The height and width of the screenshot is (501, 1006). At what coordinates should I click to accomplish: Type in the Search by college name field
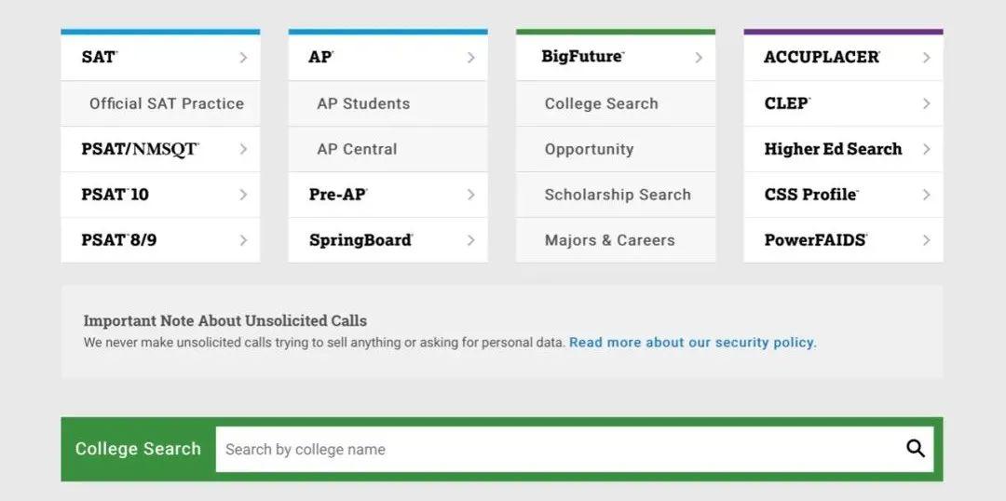click(559, 449)
